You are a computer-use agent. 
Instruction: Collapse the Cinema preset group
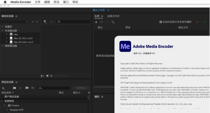5,105
